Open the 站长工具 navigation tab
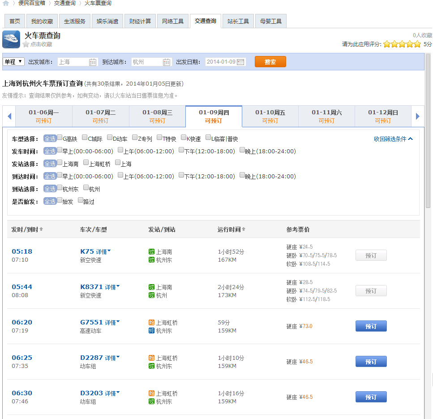The height and width of the screenshot is (419, 433). tap(238, 21)
